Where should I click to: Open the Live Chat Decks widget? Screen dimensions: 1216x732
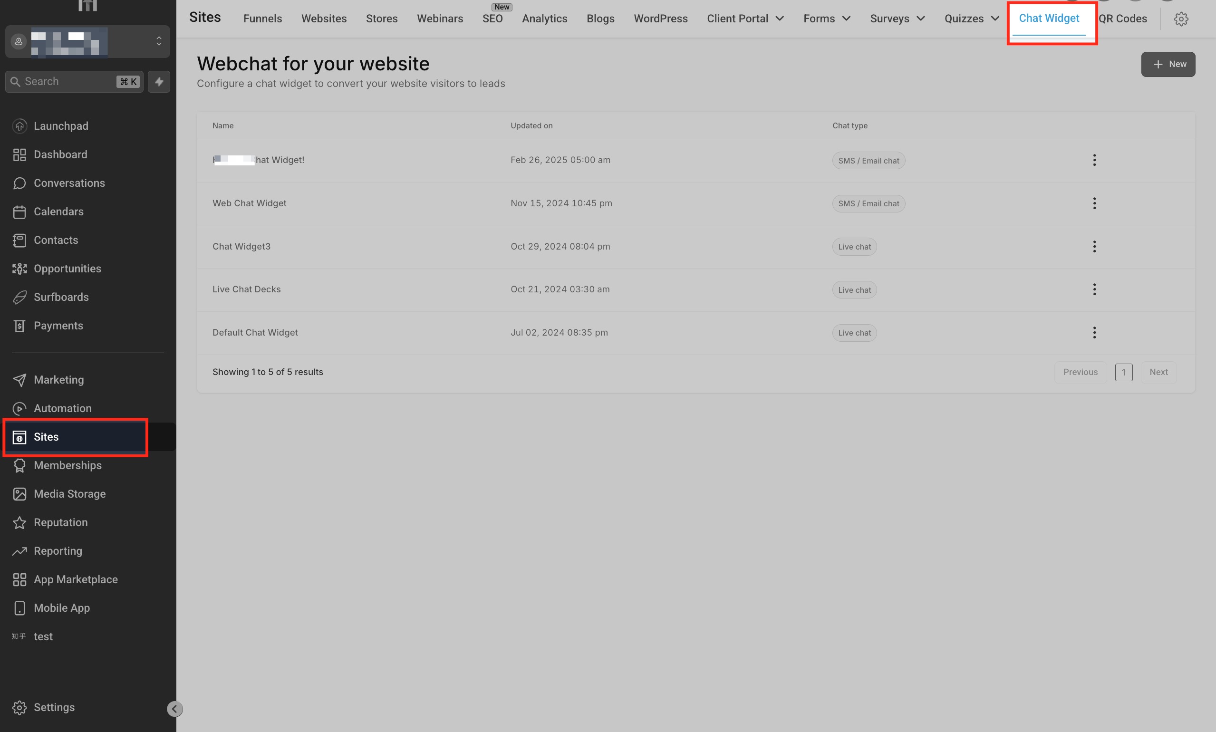pyautogui.click(x=246, y=289)
